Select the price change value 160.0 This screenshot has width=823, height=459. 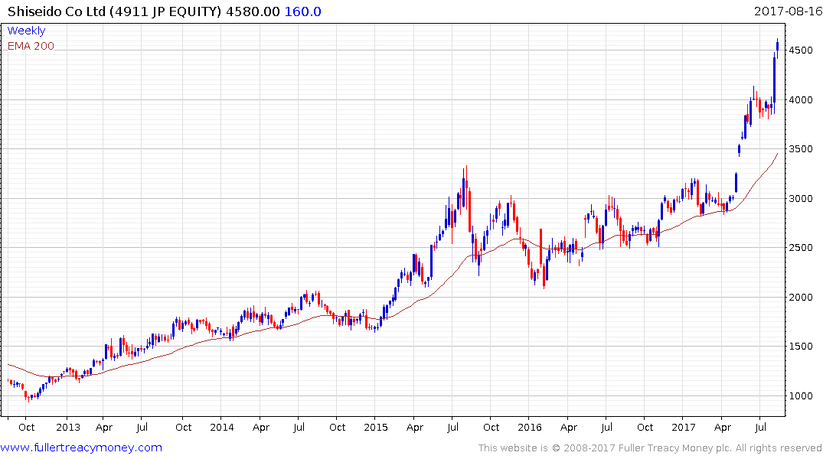point(303,11)
